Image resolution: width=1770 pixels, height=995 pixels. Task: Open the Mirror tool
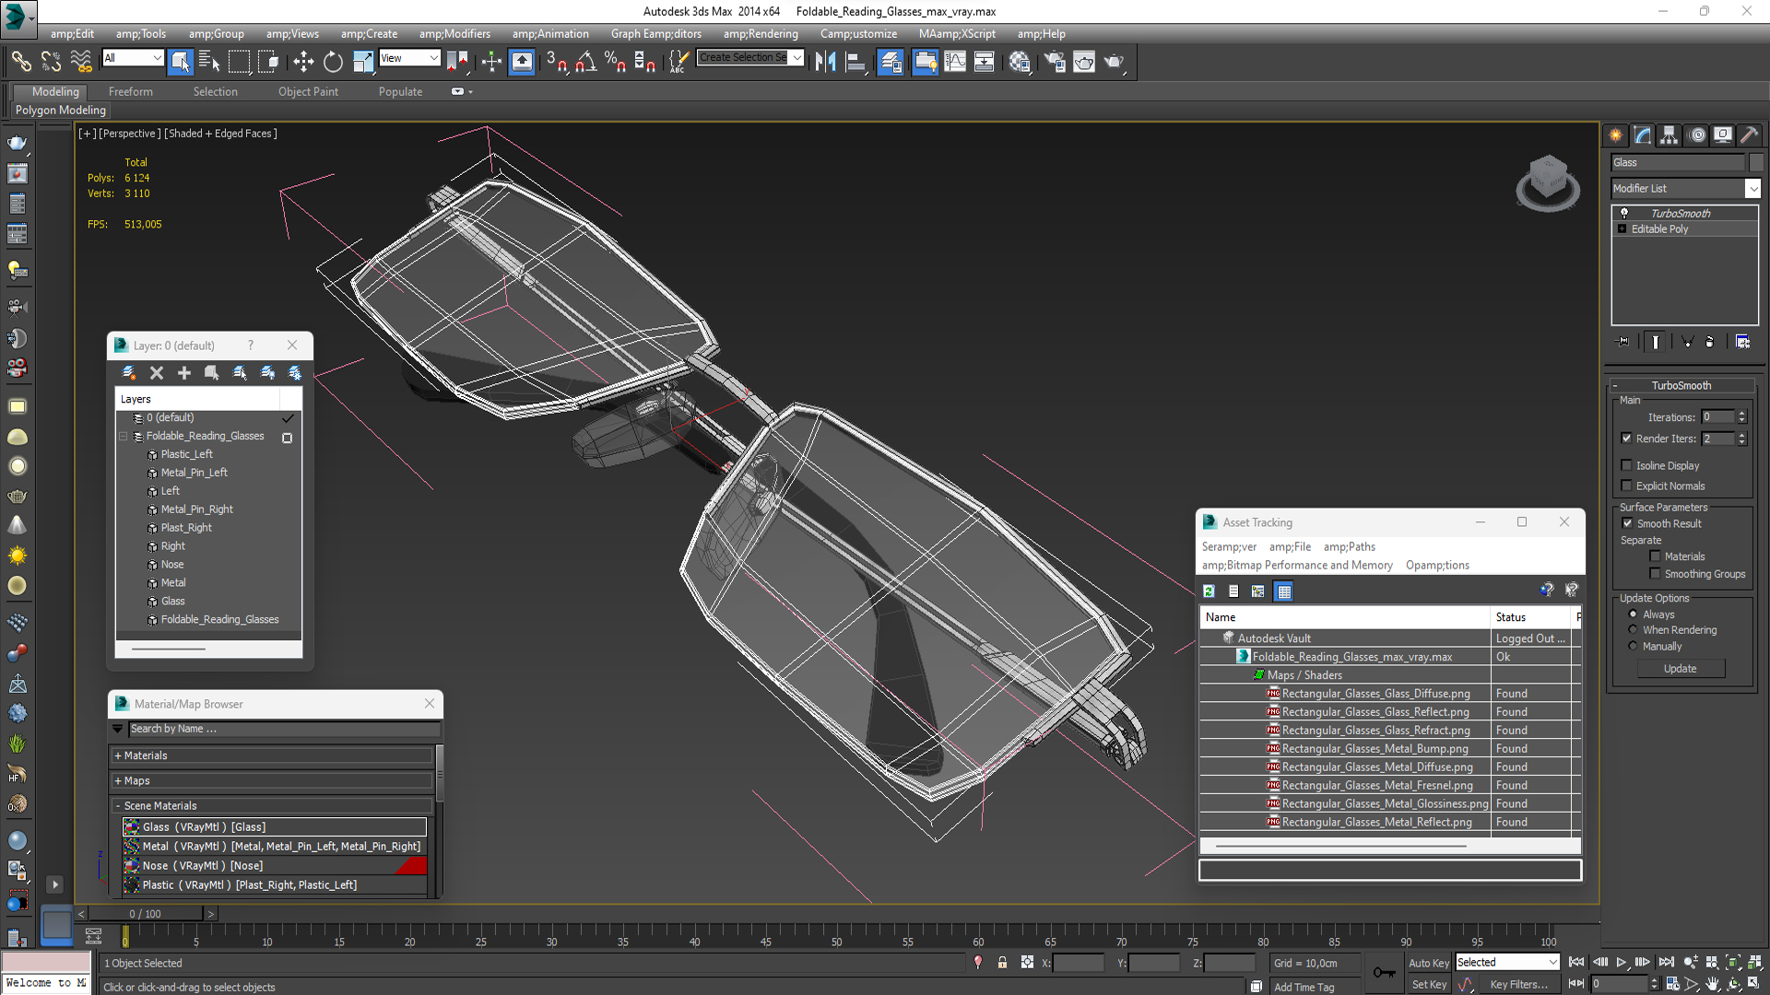pyautogui.click(x=825, y=62)
